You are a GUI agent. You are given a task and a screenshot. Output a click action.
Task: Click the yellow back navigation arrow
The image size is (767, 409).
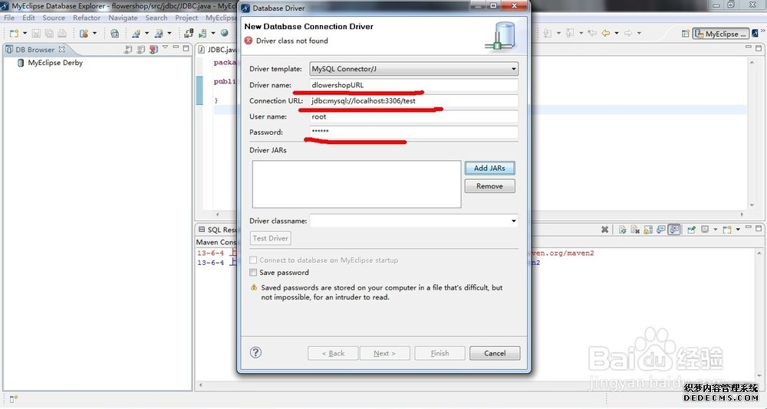(x=605, y=34)
